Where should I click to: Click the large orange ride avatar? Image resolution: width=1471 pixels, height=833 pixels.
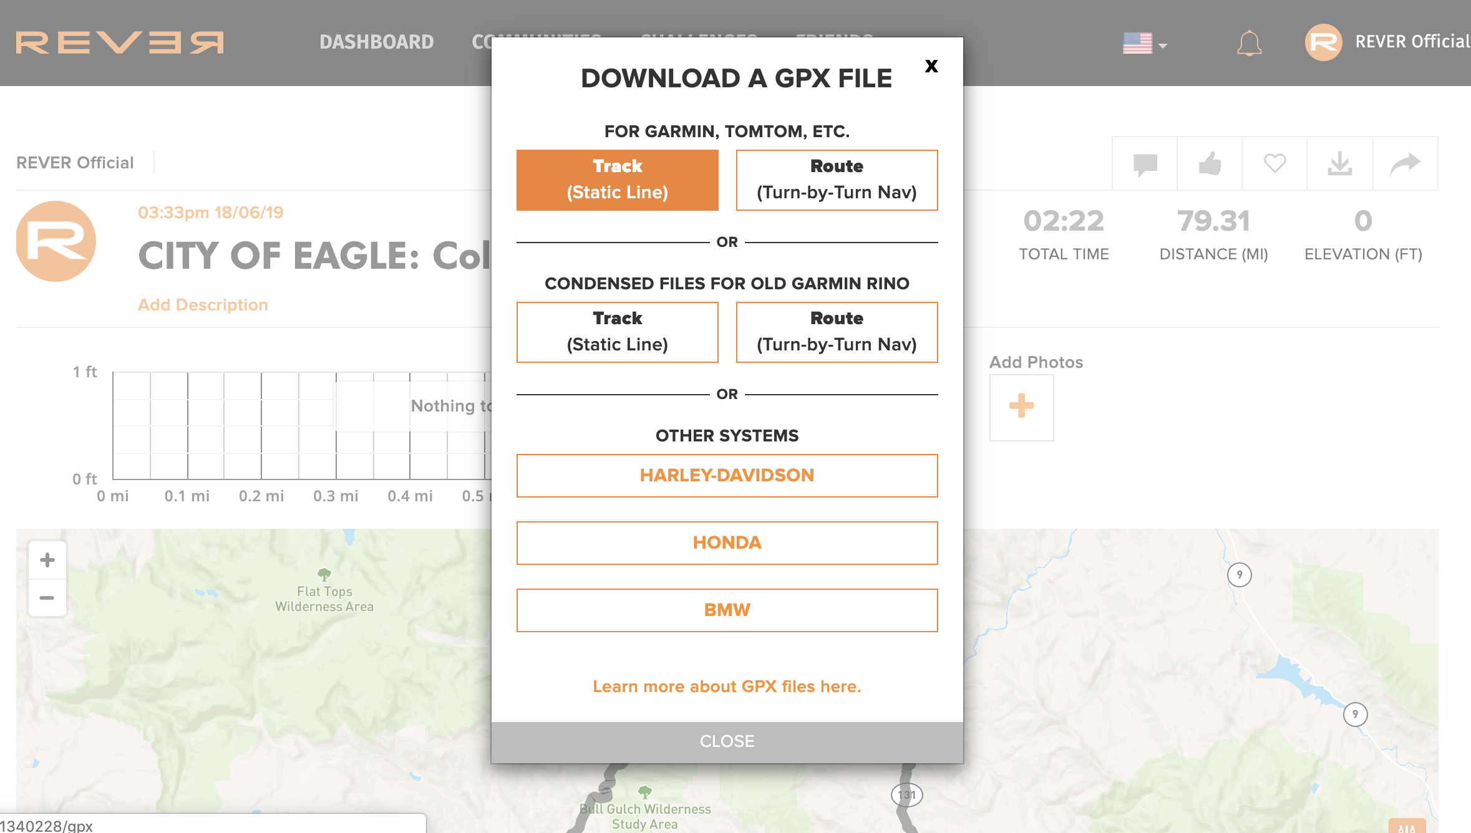[x=56, y=241]
